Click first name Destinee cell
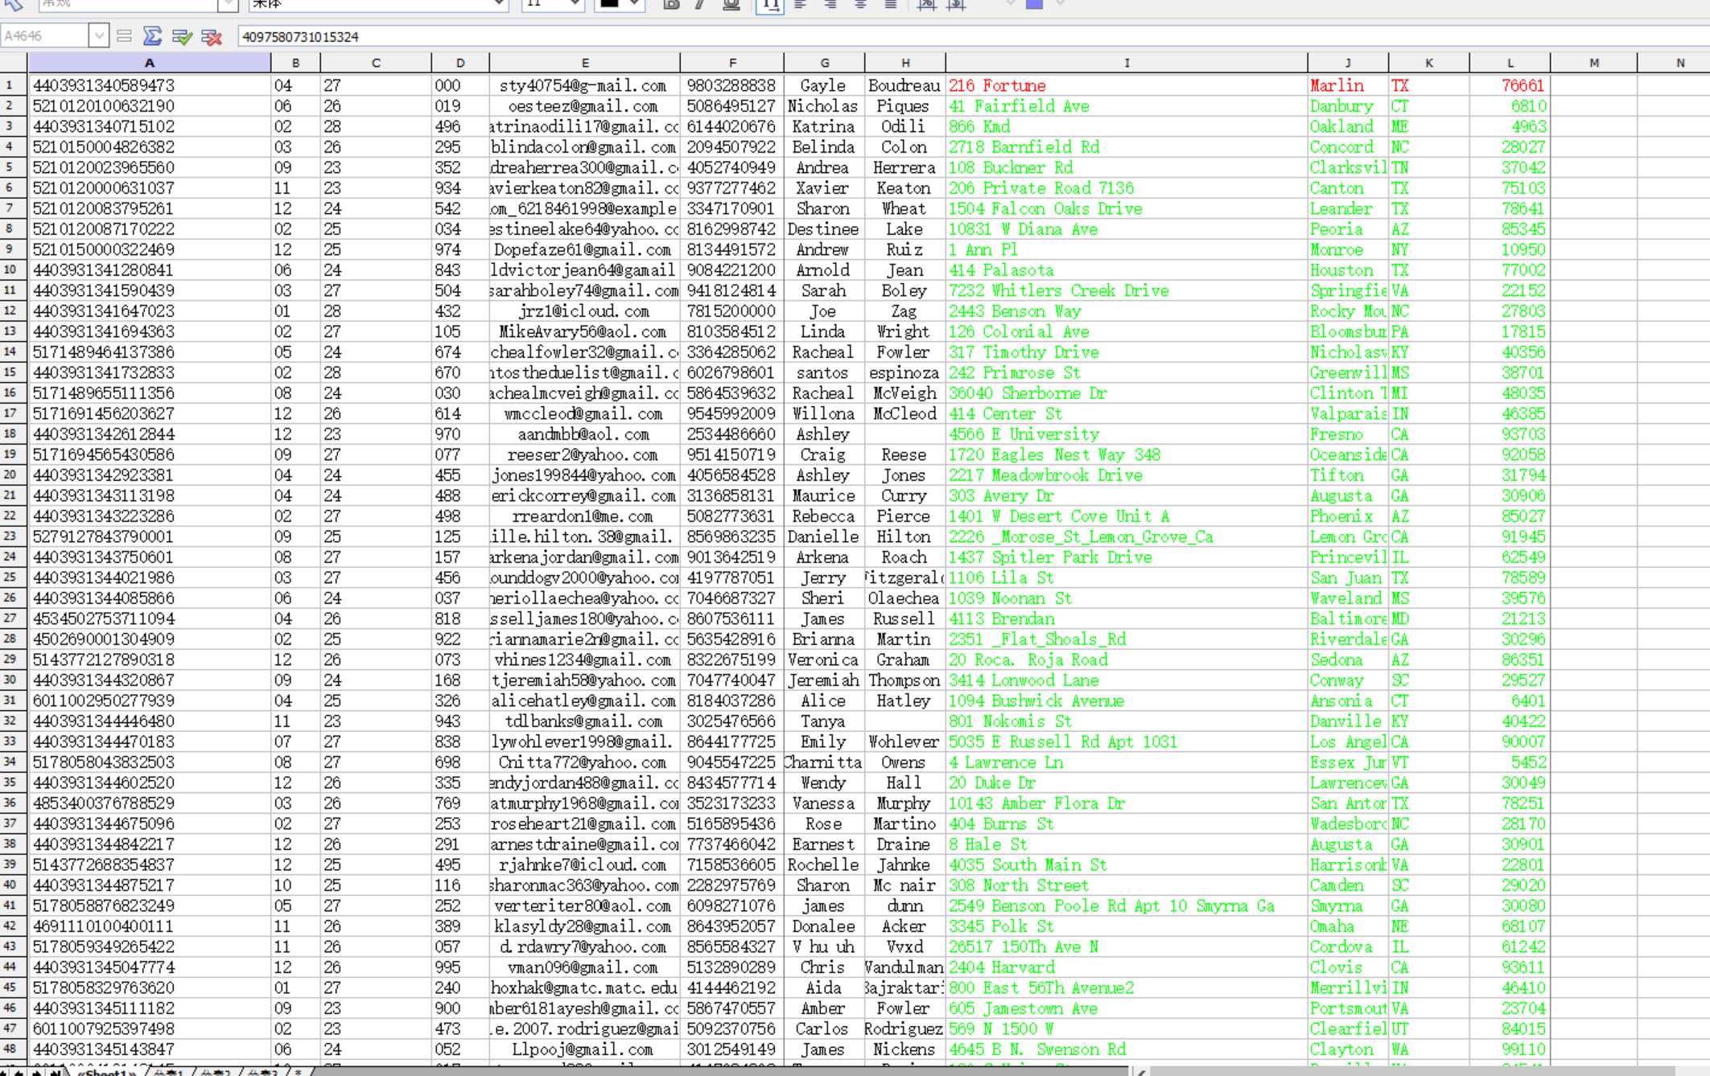1710x1076 pixels. (824, 229)
